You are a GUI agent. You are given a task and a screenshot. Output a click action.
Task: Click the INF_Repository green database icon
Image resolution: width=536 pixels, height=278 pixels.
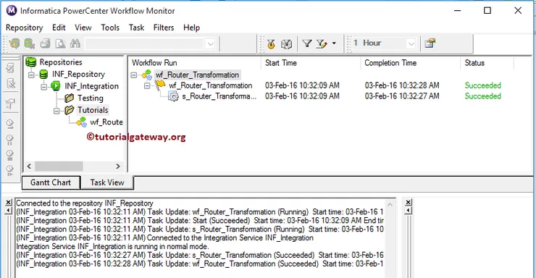click(x=43, y=74)
